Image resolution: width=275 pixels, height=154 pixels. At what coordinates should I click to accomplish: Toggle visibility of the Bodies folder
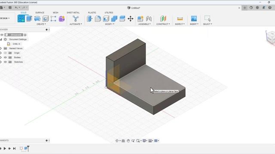tap(5, 57)
